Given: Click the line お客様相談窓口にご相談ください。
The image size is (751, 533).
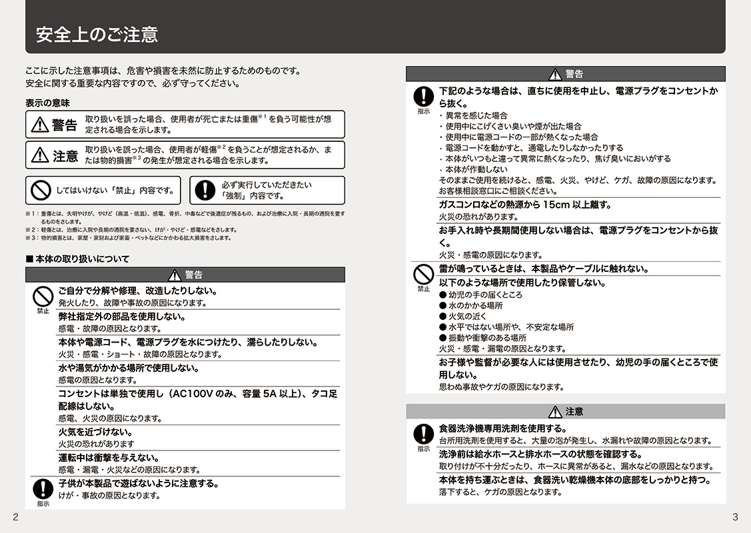Looking at the screenshot, I should pyautogui.click(x=498, y=191).
